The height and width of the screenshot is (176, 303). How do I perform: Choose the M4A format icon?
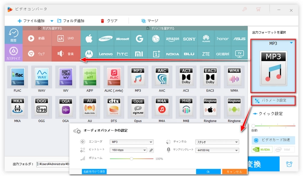tap(162, 107)
